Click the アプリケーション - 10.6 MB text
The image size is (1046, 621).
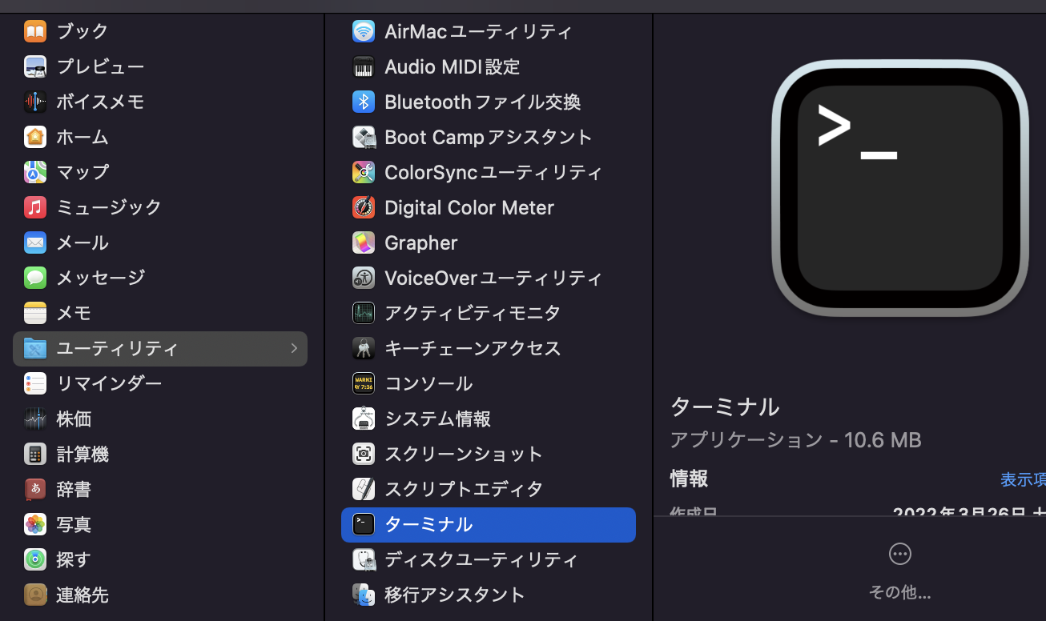pos(796,440)
